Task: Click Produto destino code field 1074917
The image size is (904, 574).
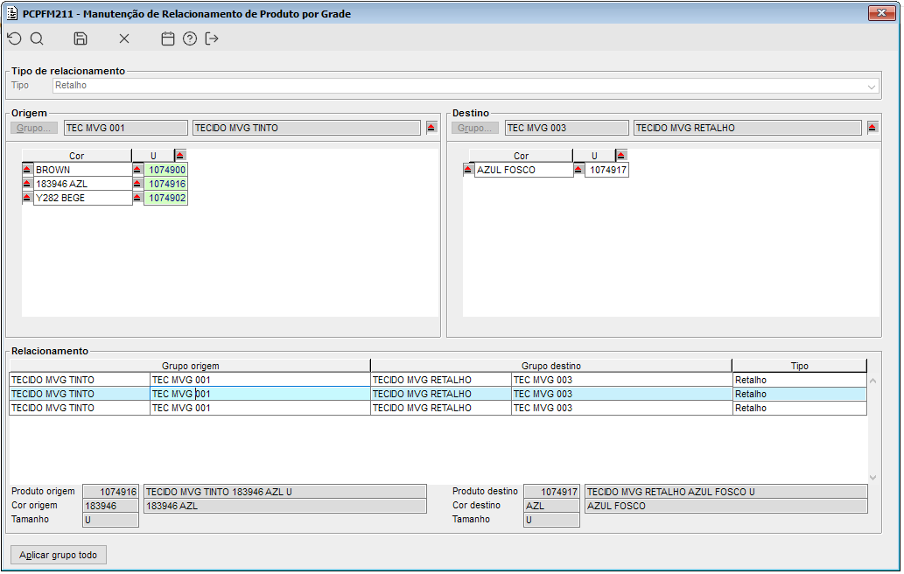Action: (551, 492)
